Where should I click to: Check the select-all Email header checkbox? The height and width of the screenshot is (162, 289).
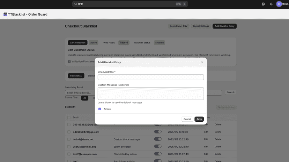pos(69,118)
